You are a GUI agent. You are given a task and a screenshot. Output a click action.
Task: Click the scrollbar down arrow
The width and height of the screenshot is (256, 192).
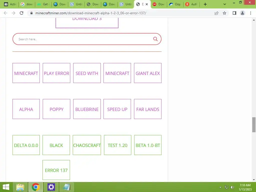click(254, 180)
